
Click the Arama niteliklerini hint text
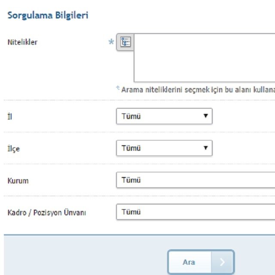[x=198, y=90]
